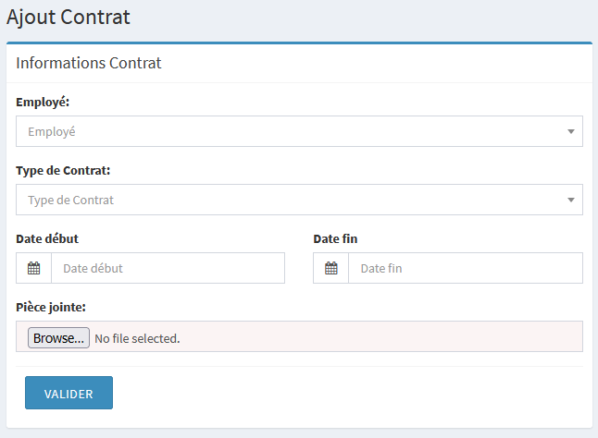Click the Type de Contrat: label
Screen dimensions: 598x438
[63, 170]
